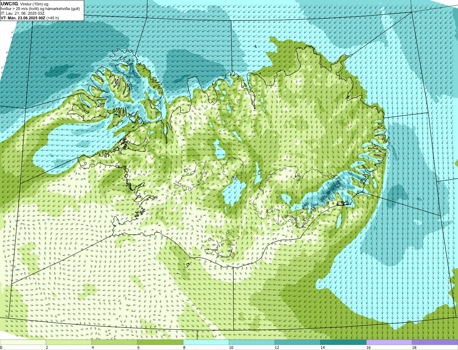The height and width of the screenshot is (350, 458).
Task: Click the 14–16 m/s dark teal legend swatch
Action: coord(343,342)
